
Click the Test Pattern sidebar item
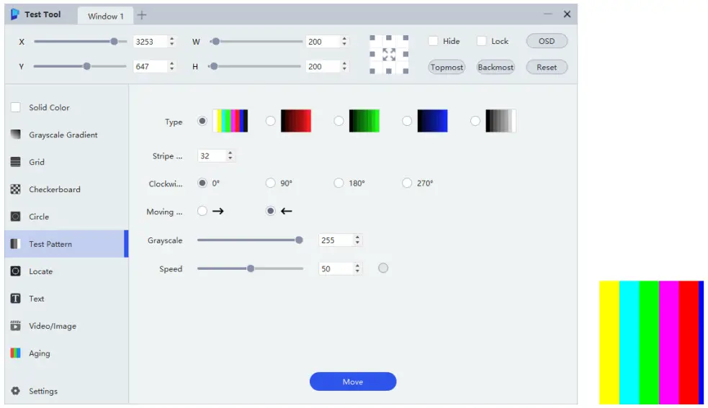tap(66, 244)
